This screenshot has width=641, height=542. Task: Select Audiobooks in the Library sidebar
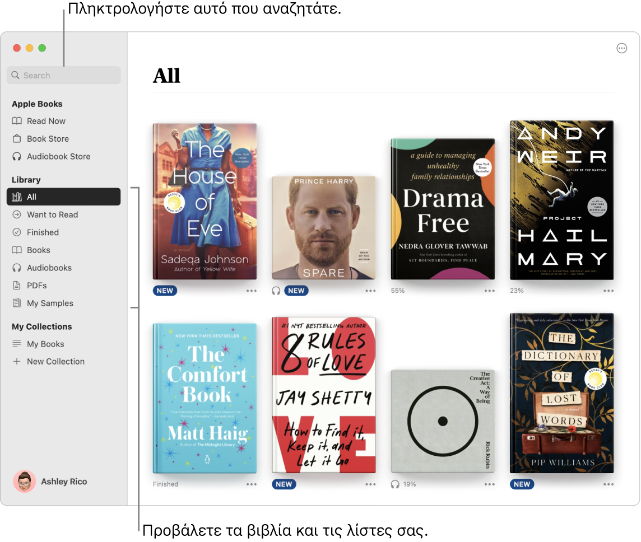coord(63,268)
